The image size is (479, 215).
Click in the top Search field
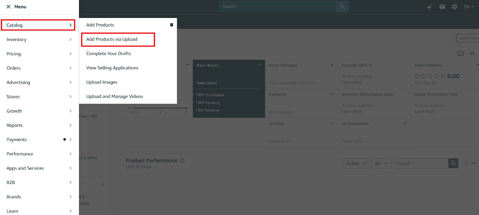(x=277, y=6)
